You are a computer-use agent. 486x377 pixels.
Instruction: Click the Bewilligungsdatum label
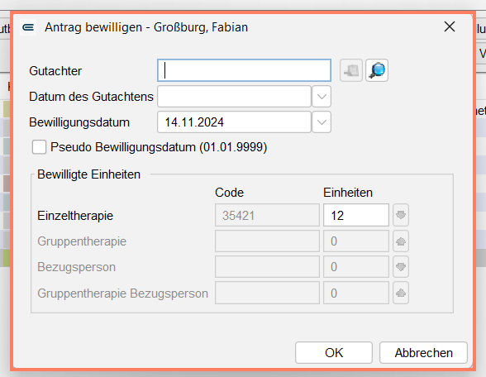[x=79, y=122]
